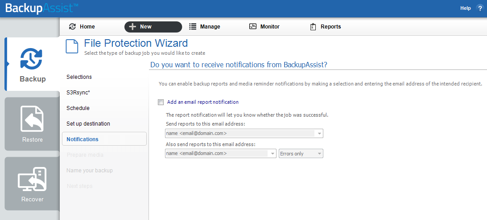Click the BackupAssist logo
The width and height of the screenshot is (487, 220).
41,8
